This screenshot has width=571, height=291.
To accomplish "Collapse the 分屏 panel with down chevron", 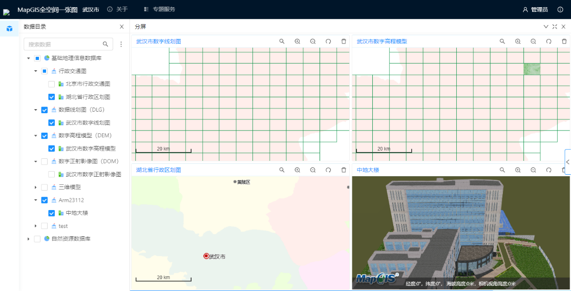I will [546, 27].
